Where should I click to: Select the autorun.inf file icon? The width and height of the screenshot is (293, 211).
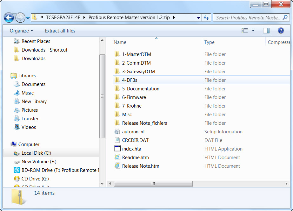[x=117, y=131]
